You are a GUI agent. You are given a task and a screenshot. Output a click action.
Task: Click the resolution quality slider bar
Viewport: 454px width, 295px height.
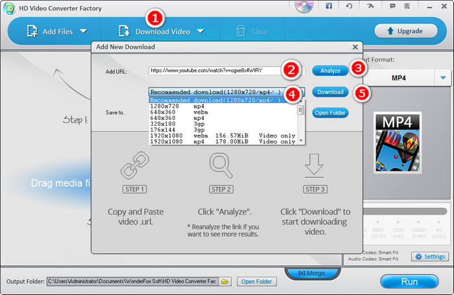(x=405, y=211)
